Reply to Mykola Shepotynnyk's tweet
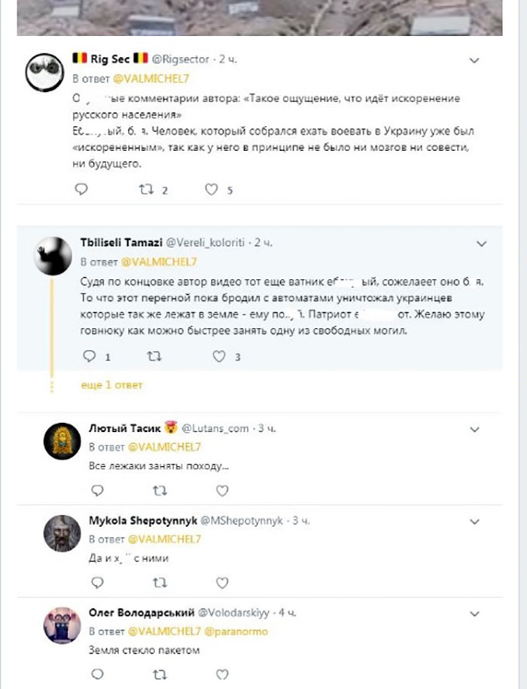The height and width of the screenshot is (689, 527). 96,583
